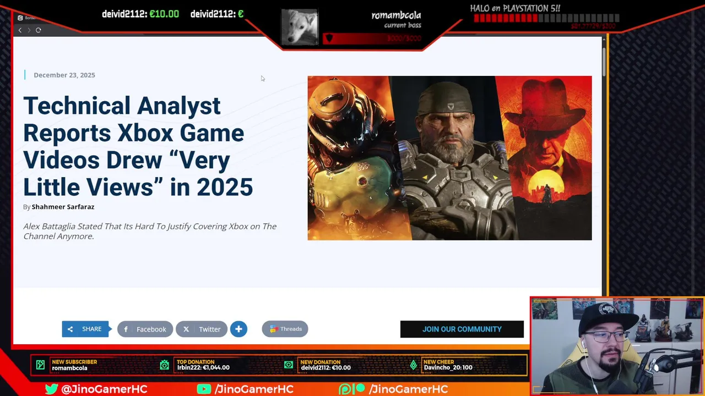705x396 pixels.
Task: Click Davincho_20: 100 cheer text
Action: pos(448,368)
